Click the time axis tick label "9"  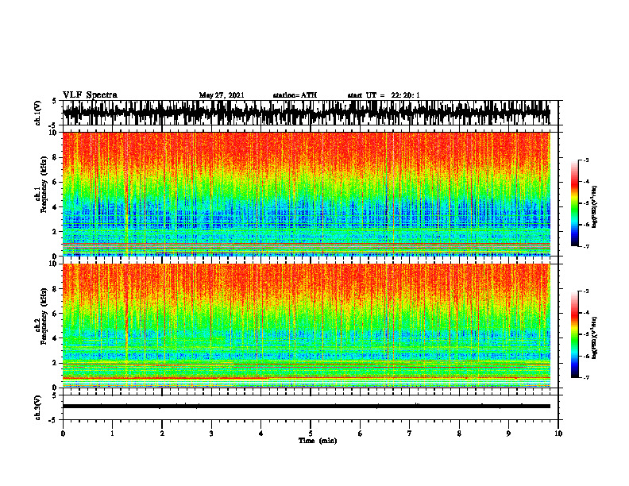(508, 434)
